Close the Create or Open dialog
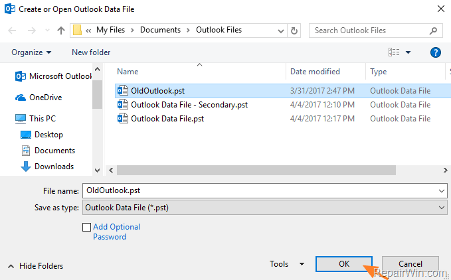The width and height of the screenshot is (451, 280). coord(440,9)
